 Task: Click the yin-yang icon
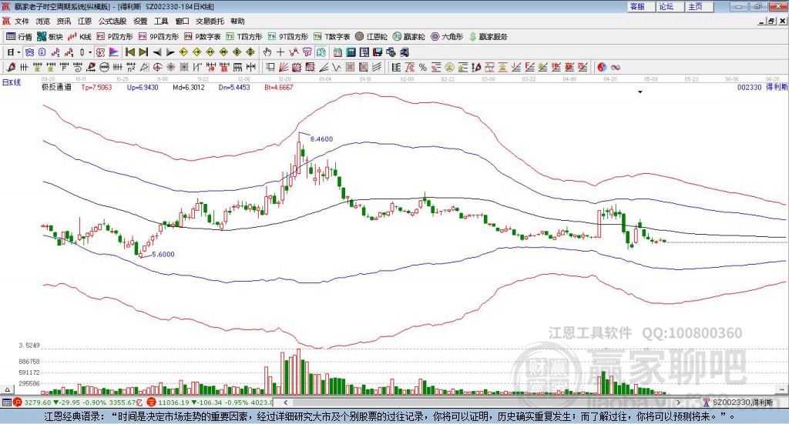(x=602, y=67)
